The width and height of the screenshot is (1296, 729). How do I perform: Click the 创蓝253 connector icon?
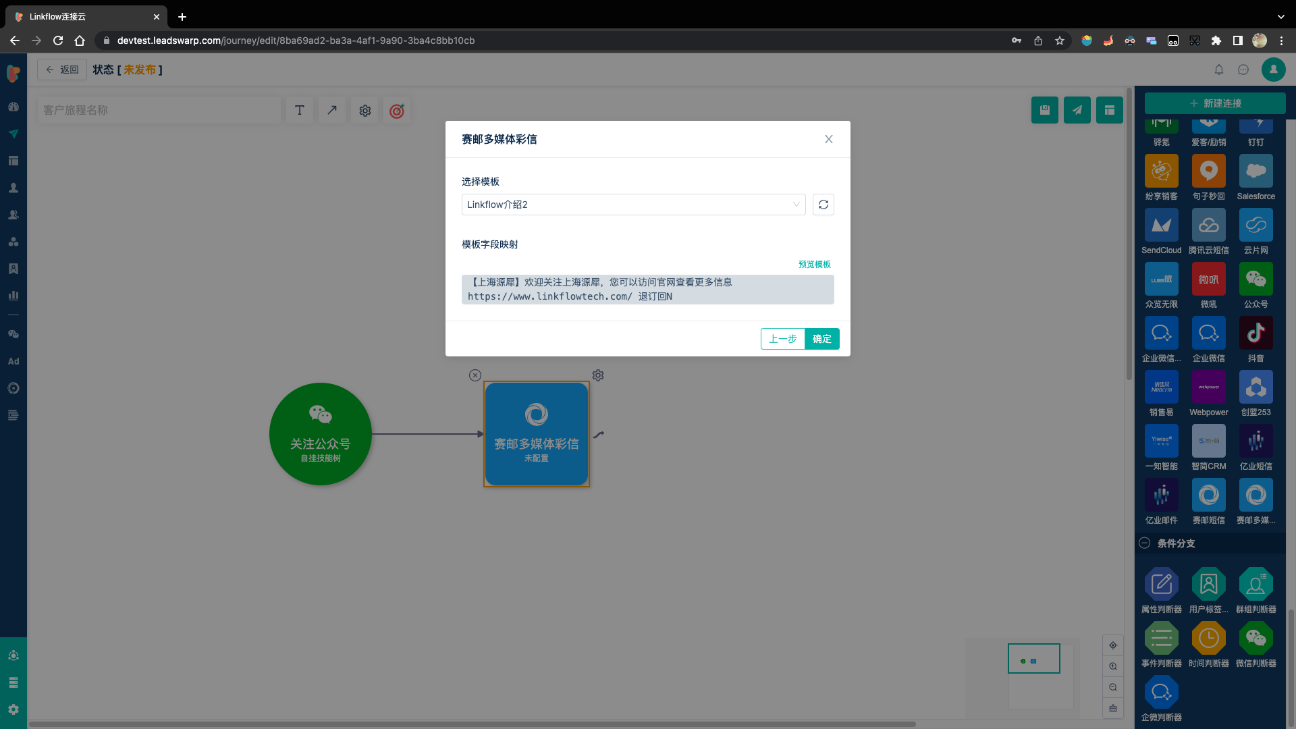[1255, 387]
